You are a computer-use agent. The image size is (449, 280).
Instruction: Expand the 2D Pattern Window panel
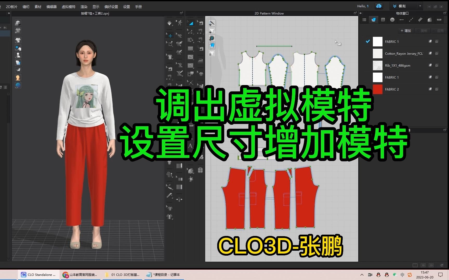[x=355, y=13]
